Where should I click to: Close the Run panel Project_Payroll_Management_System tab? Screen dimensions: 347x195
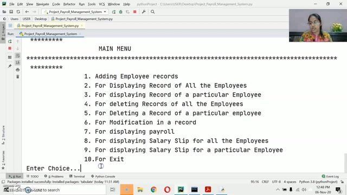pyautogui.click(x=80, y=34)
